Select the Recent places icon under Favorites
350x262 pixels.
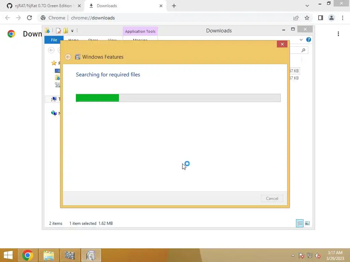point(57,85)
